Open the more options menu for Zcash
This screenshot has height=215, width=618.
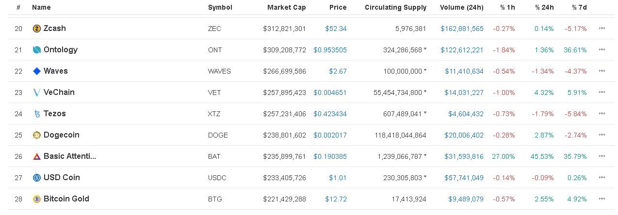pyautogui.click(x=602, y=29)
